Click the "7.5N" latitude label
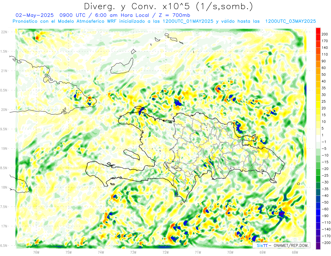Screen dimensions: 331x256 point(4,207)
